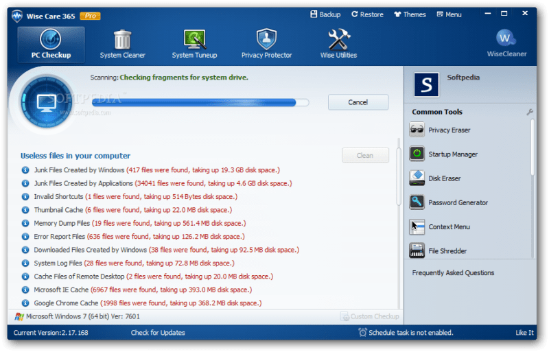Launch Privacy Eraser glasses icon
Image resolution: width=549 pixels, height=352 pixels.
click(x=417, y=130)
